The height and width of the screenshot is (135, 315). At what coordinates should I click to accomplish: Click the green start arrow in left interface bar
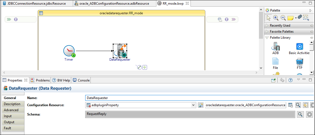9,19
